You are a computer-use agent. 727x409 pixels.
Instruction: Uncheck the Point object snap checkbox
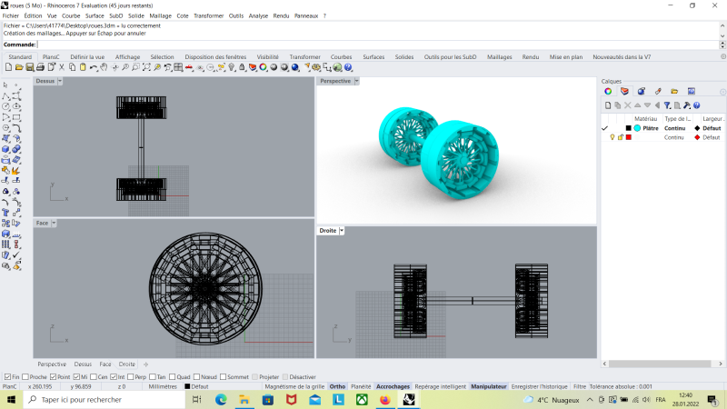coord(53,376)
